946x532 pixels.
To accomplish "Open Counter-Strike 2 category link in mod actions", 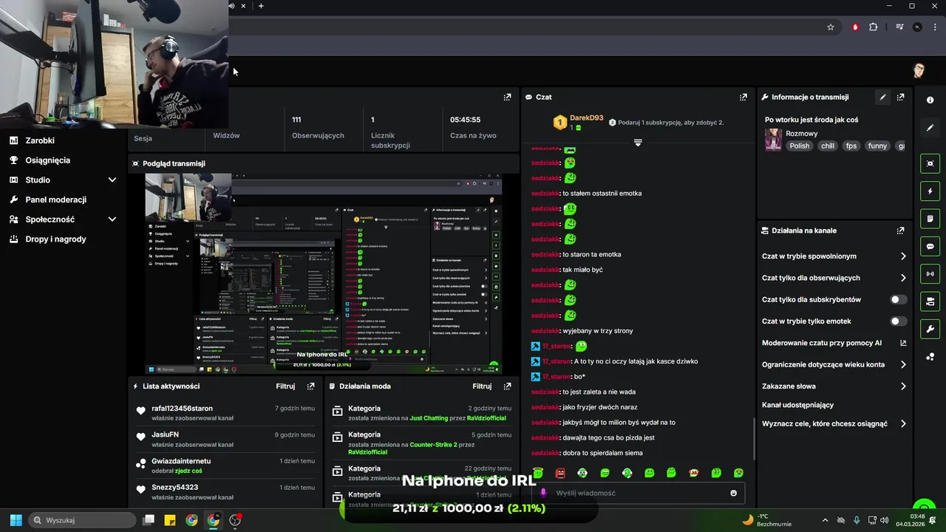I will (433, 445).
